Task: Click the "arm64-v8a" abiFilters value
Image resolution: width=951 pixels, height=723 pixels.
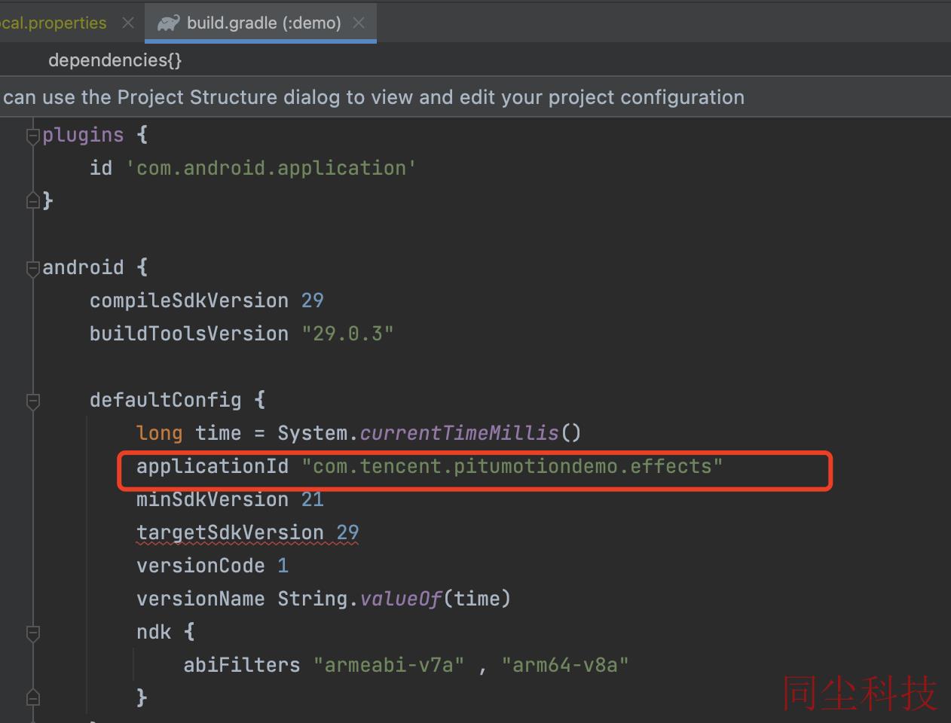Action: pos(565,665)
